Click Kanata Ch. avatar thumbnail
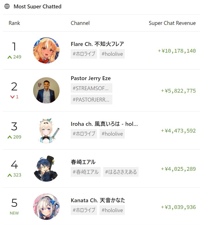200x225 pixels. [x=46, y=207]
